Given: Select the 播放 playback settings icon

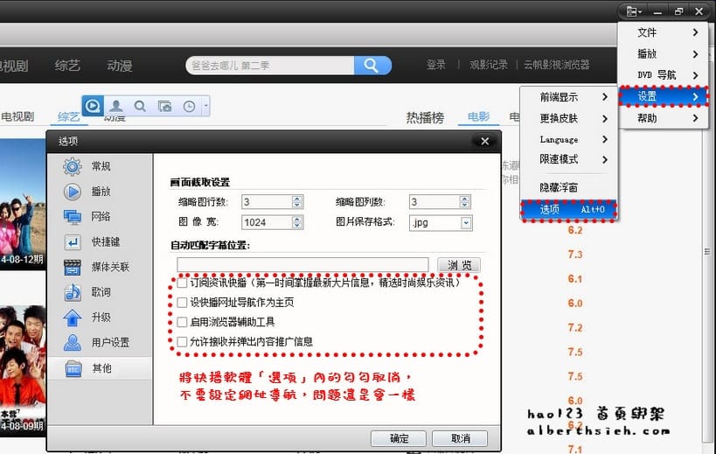Looking at the screenshot, I should click(x=73, y=192).
